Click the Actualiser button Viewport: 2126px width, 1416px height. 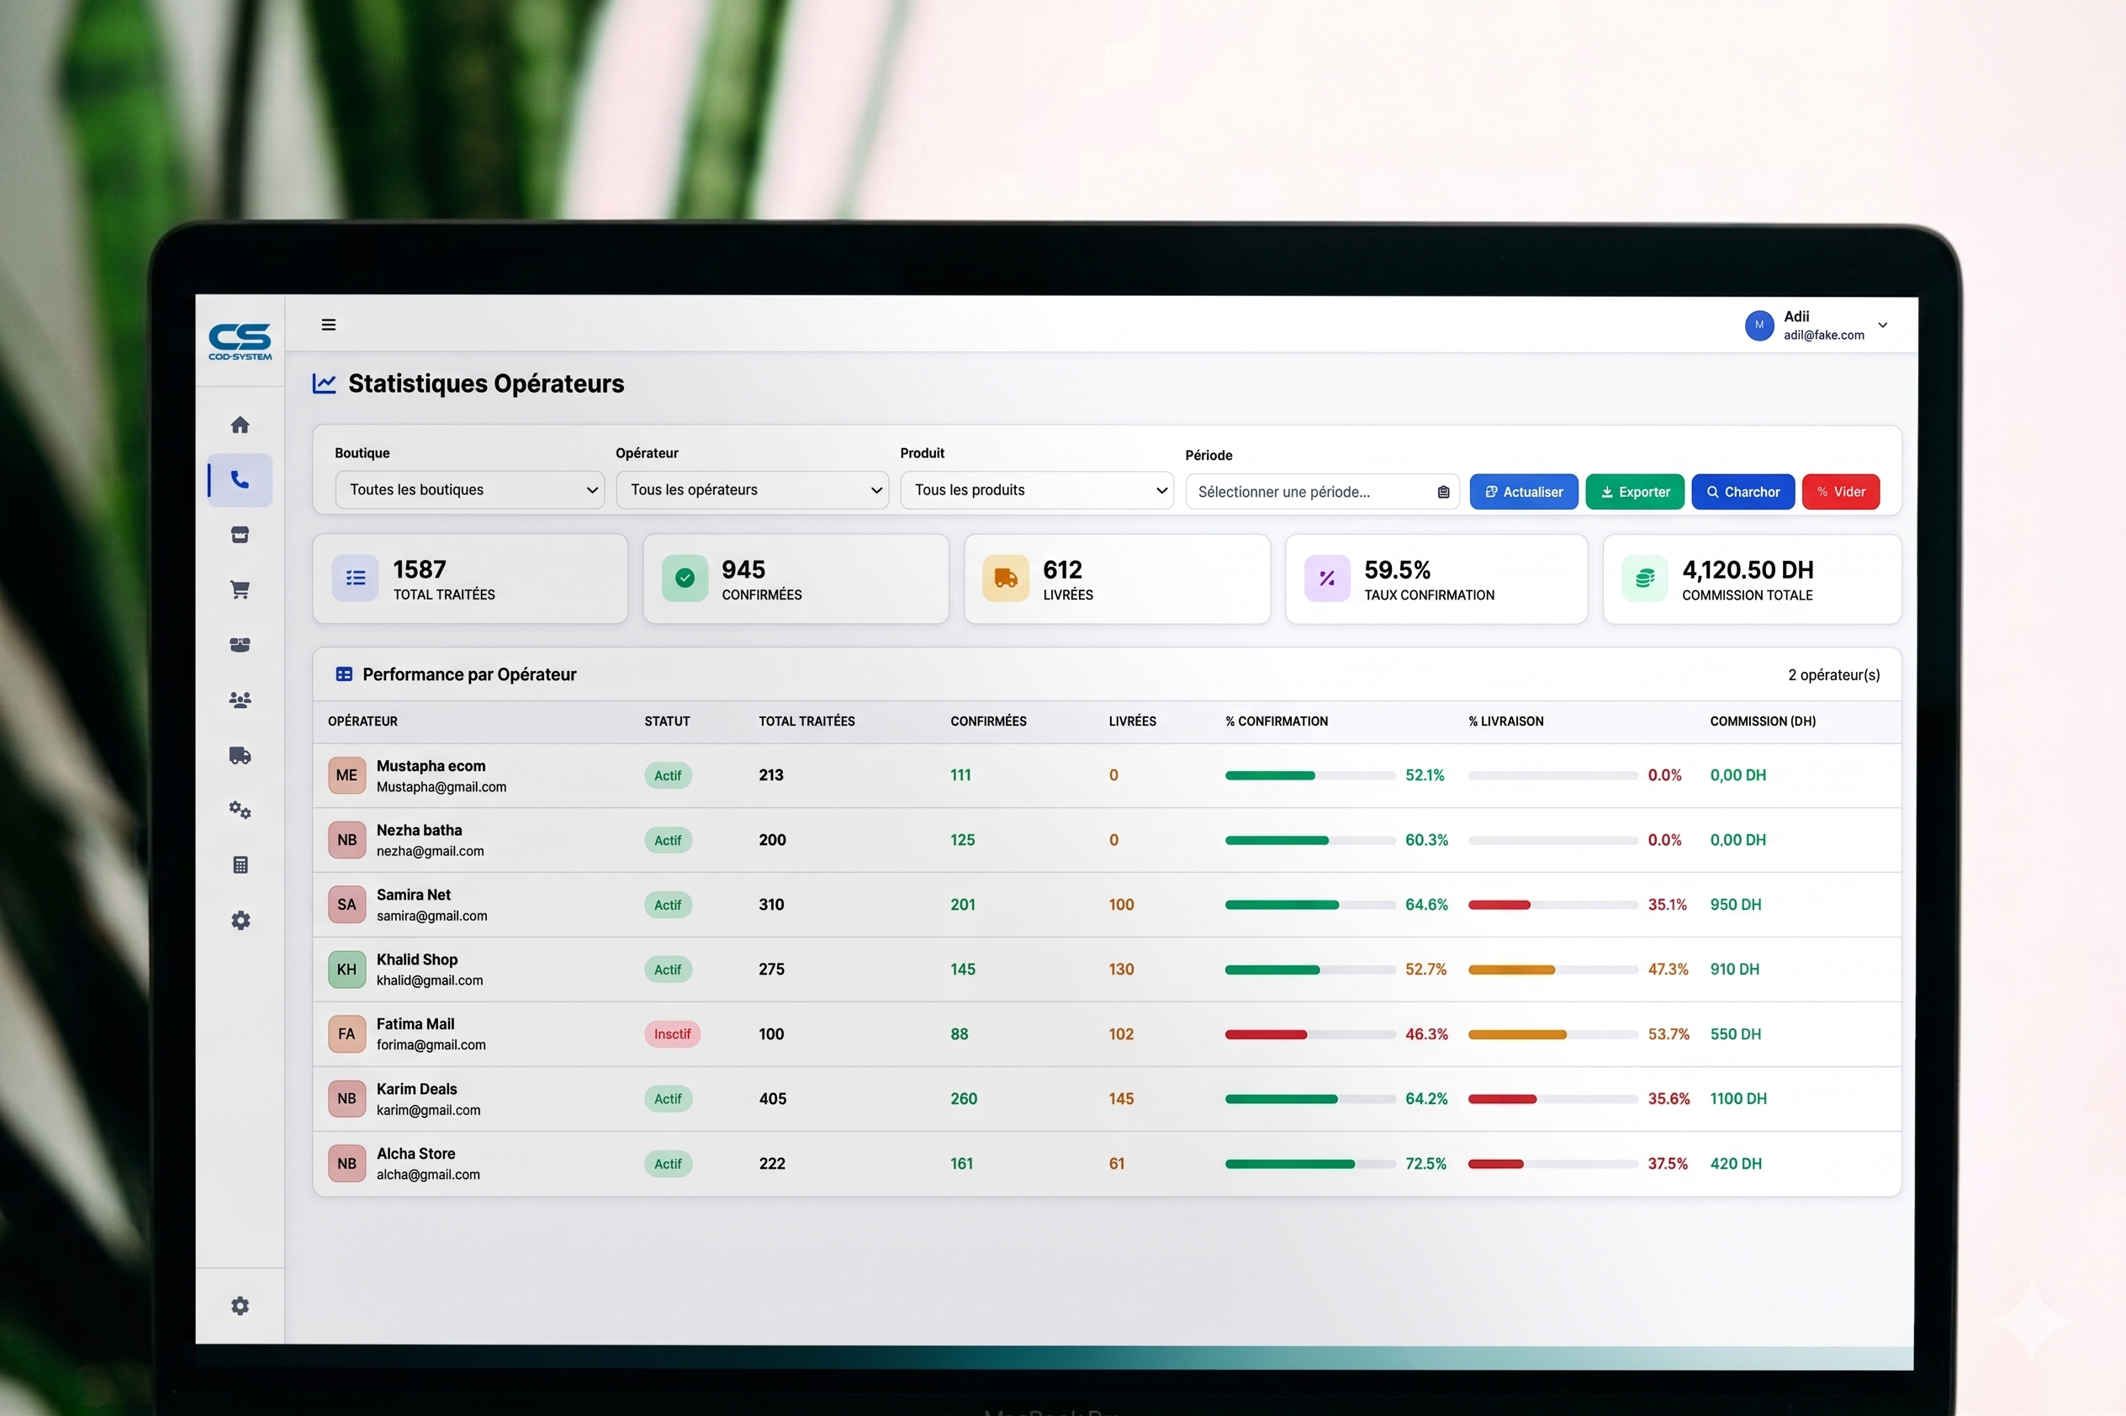coord(1524,492)
